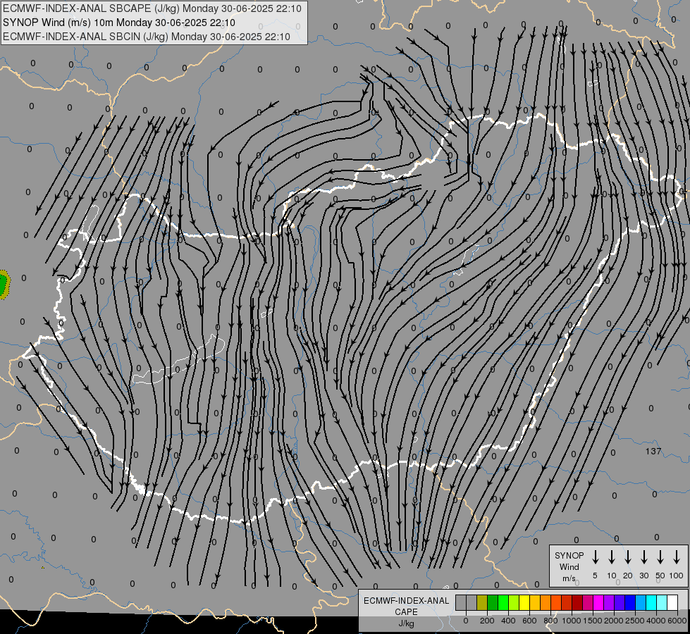Viewport: 690px width, 634px height.
Task: Click the 137 value on the map
Action: (x=653, y=451)
